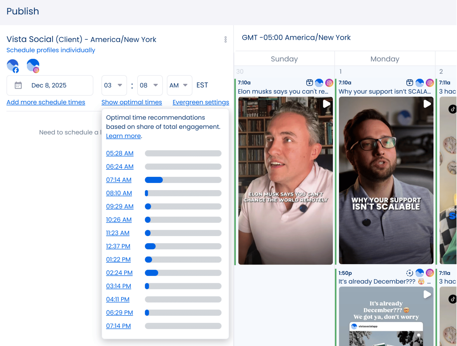Screen dimensions: 457x346
Task: Click the calendar icon in date field
Action: tap(18, 85)
